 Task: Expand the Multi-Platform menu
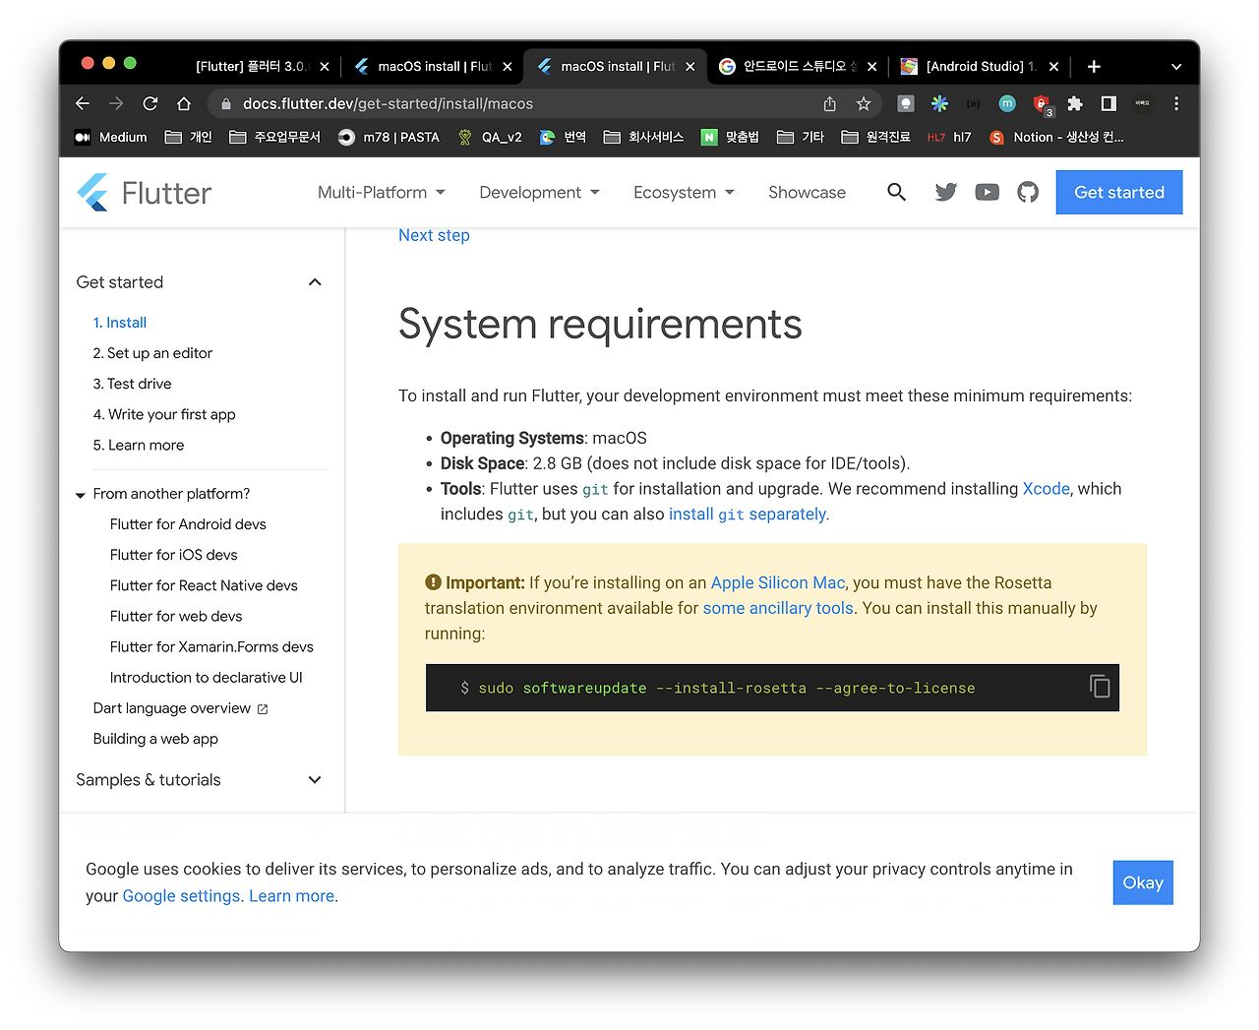click(382, 192)
